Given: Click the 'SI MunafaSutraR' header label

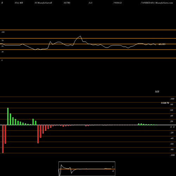Looking at the screenshot, I should pyautogui.click(x=43, y=3).
